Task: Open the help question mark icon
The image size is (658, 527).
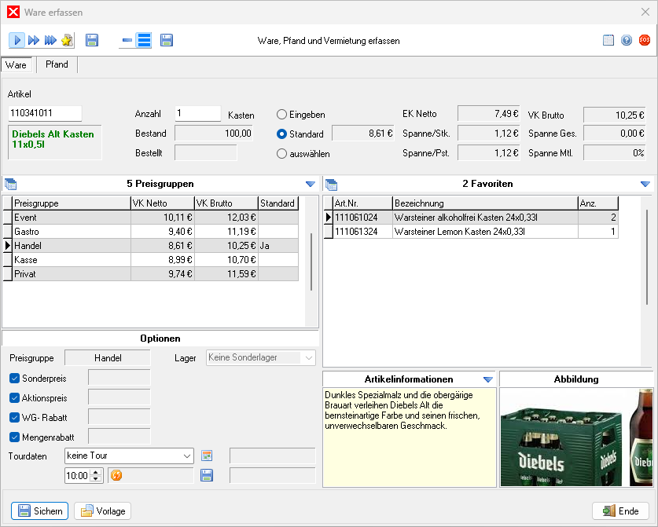Action: (x=627, y=40)
